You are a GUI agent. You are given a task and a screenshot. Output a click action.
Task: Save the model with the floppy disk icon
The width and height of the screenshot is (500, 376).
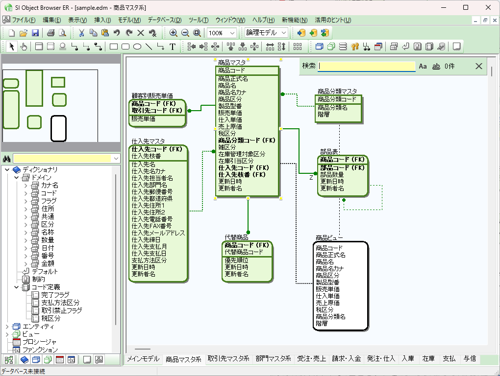click(x=35, y=33)
